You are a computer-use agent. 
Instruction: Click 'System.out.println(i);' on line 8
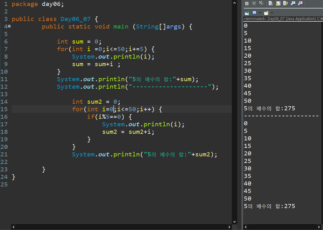(113, 57)
